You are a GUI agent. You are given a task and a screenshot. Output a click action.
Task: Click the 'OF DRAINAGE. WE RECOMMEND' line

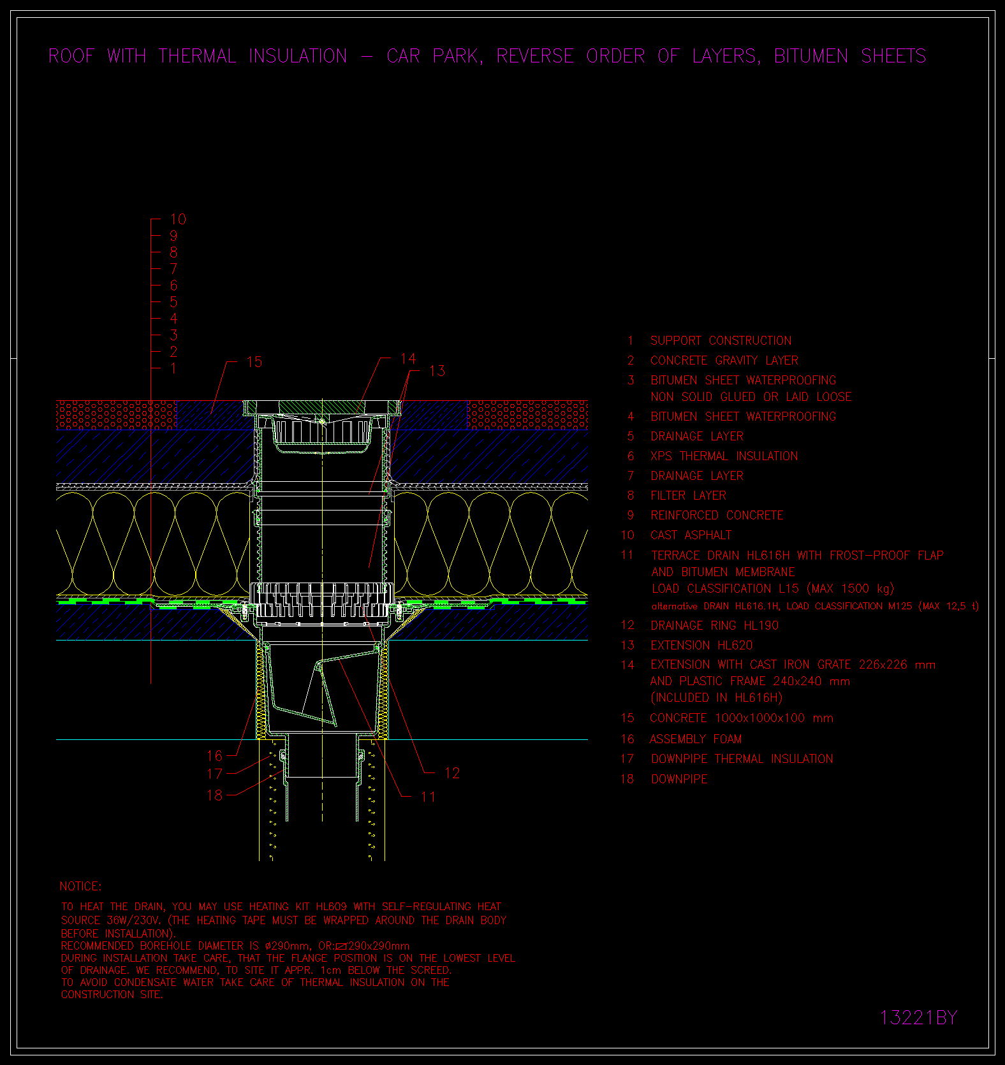coord(256,970)
